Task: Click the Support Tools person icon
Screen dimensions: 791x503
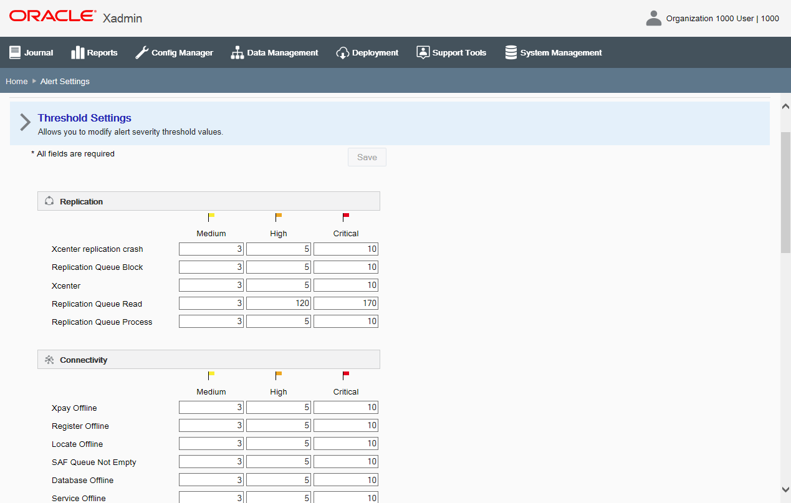Action: click(x=423, y=52)
